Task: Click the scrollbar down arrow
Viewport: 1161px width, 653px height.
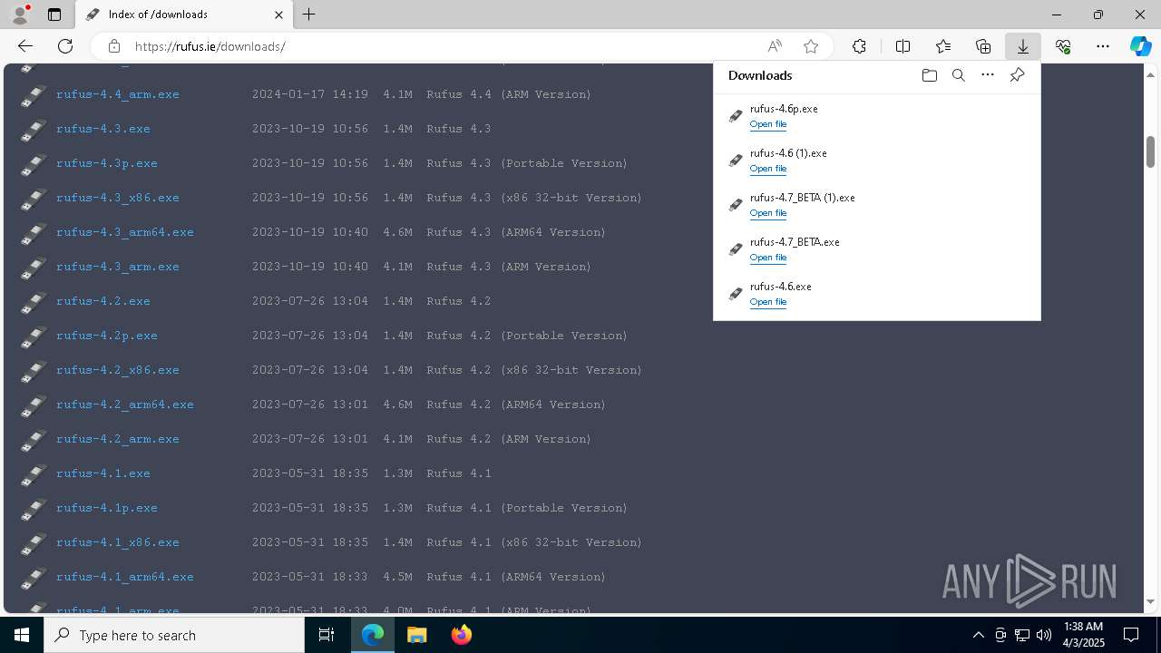Action: (1150, 601)
